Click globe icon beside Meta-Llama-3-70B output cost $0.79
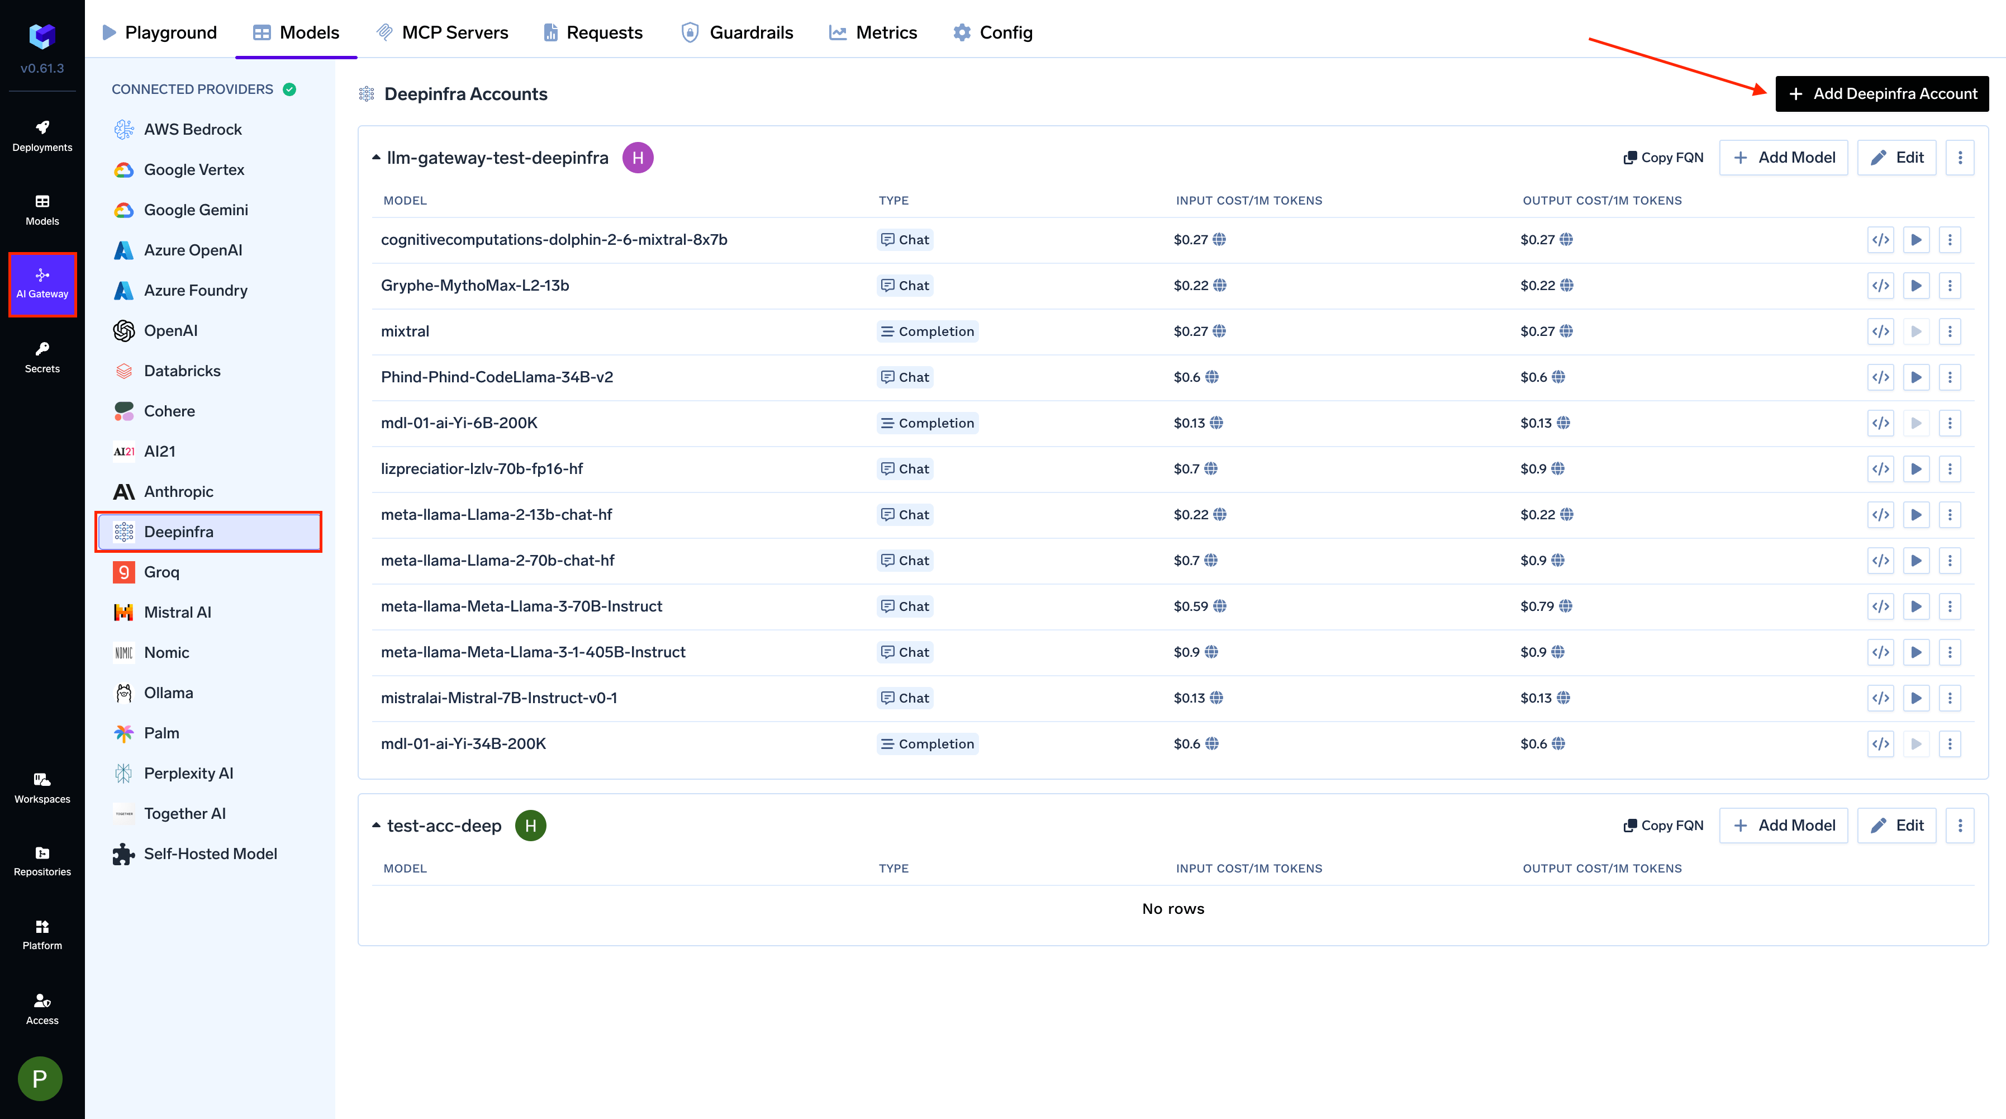Viewport: 2006px width, 1119px height. coord(1565,606)
